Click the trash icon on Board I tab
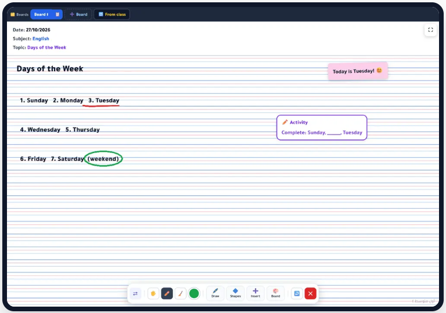 pos(57,14)
